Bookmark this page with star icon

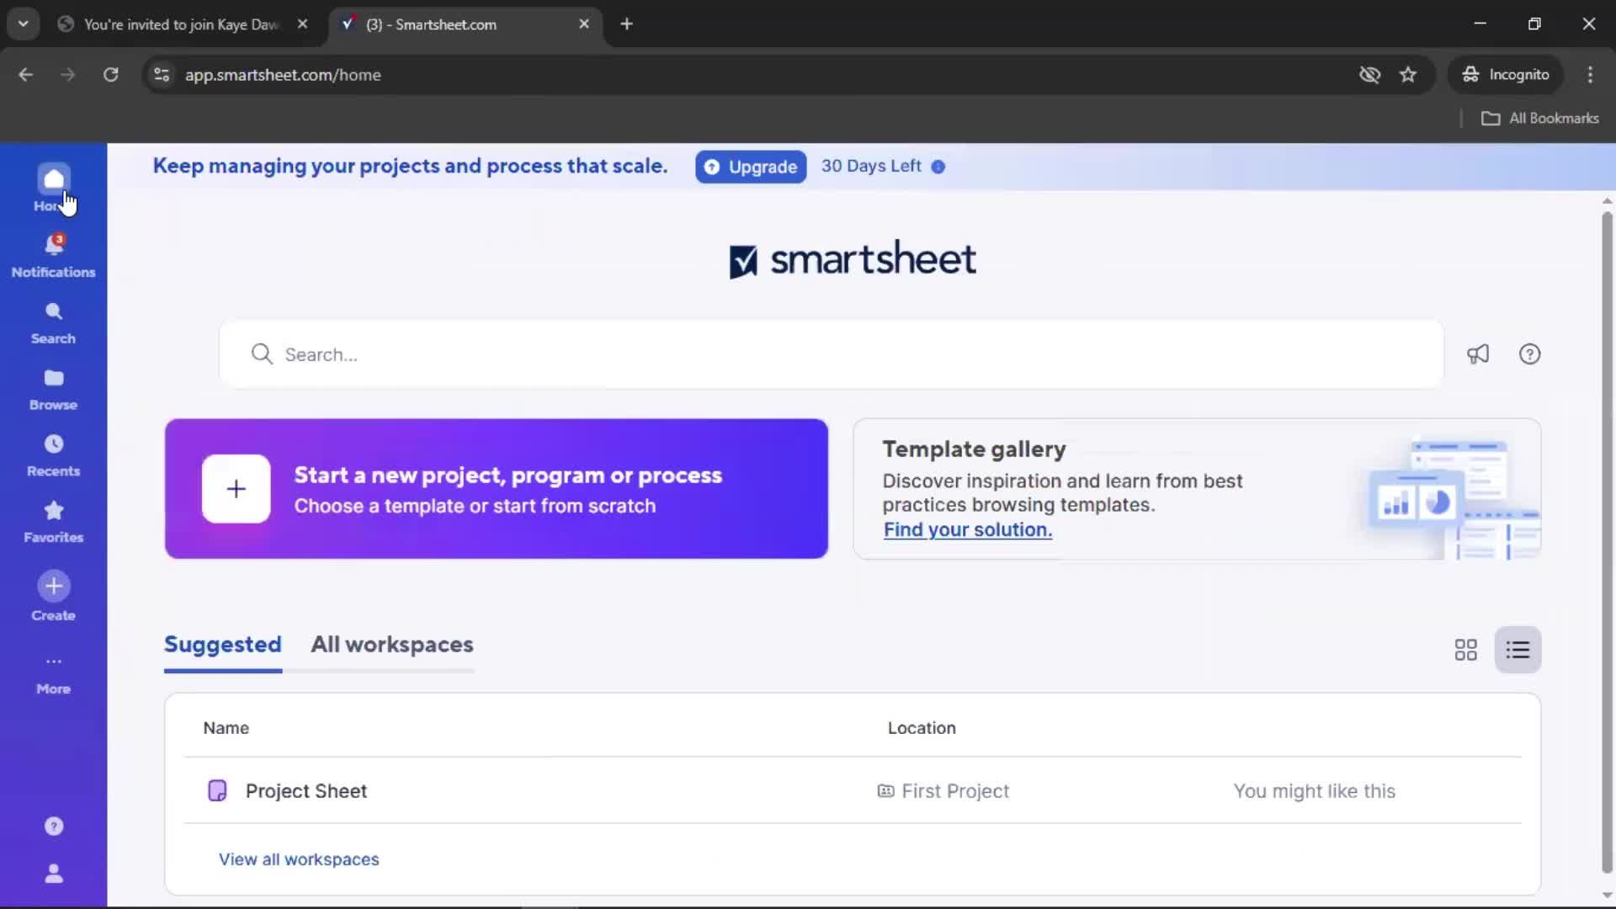pyautogui.click(x=1408, y=75)
